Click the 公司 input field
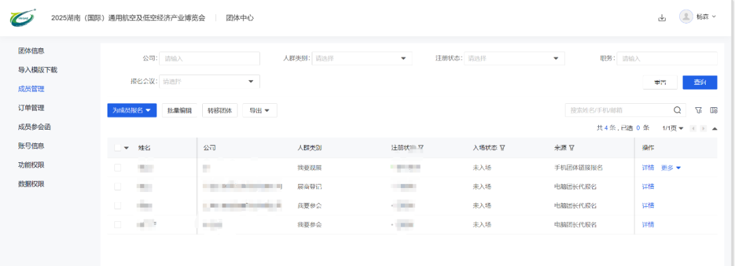The width and height of the screenshot is (735, 266). coord(210,58)
